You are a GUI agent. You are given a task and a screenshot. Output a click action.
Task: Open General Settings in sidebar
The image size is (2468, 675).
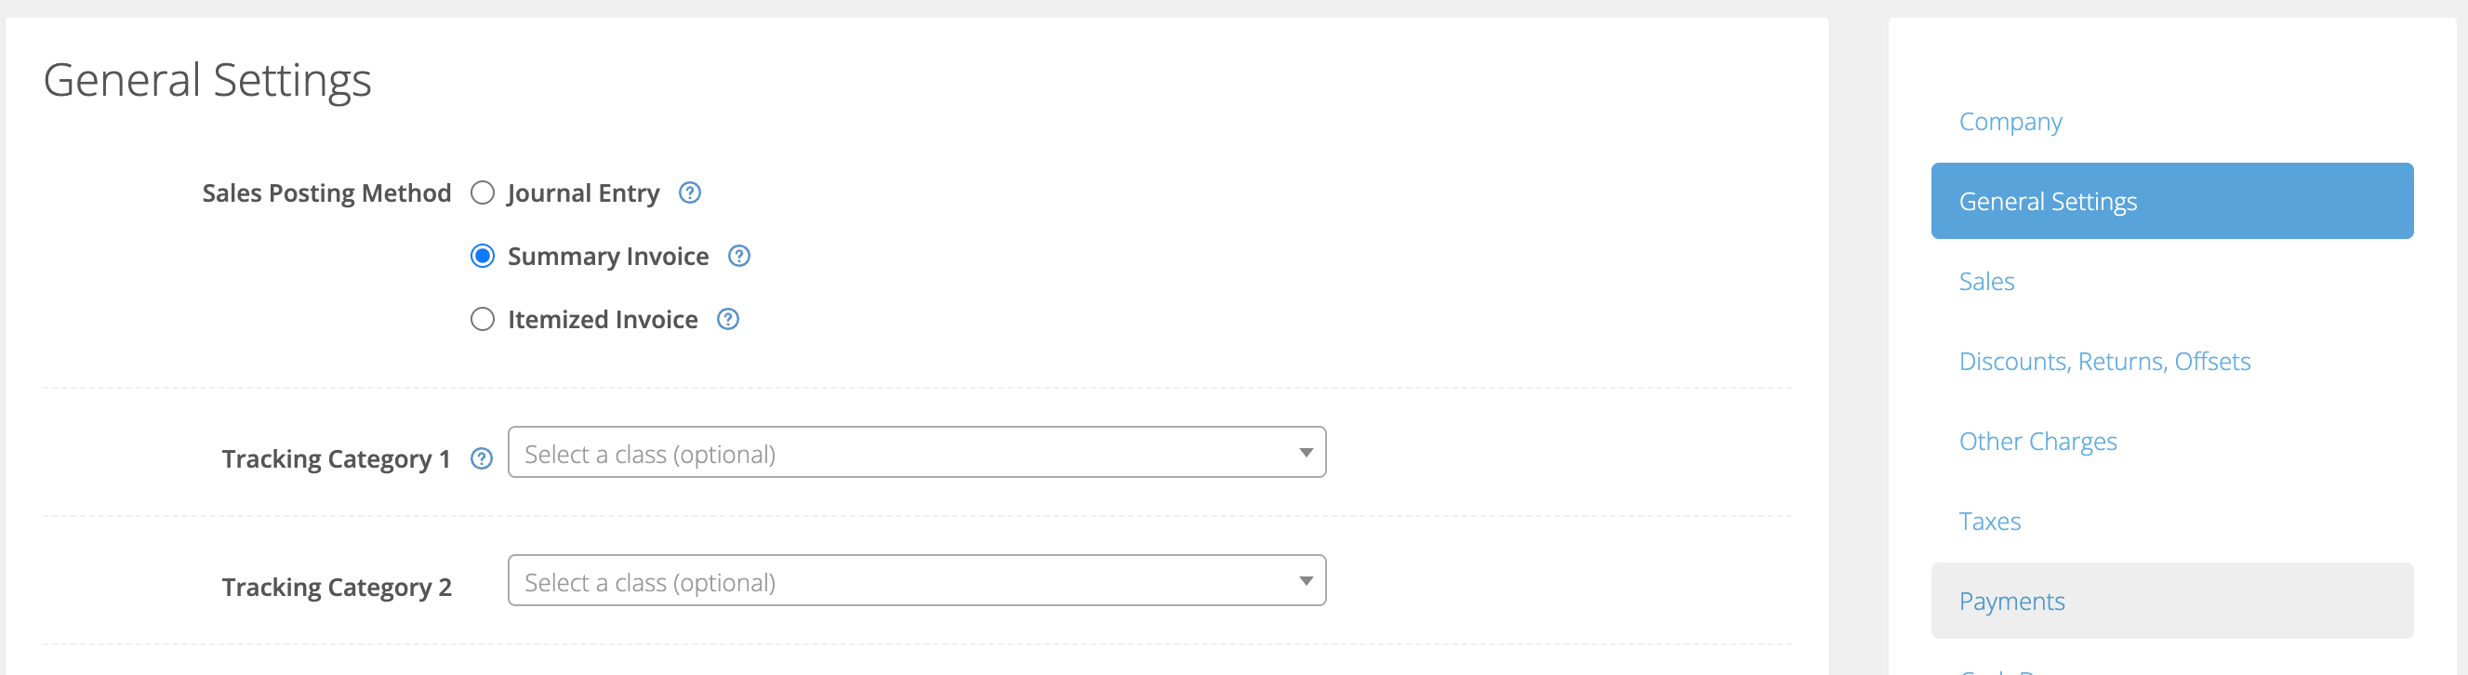click(2171, 201)
